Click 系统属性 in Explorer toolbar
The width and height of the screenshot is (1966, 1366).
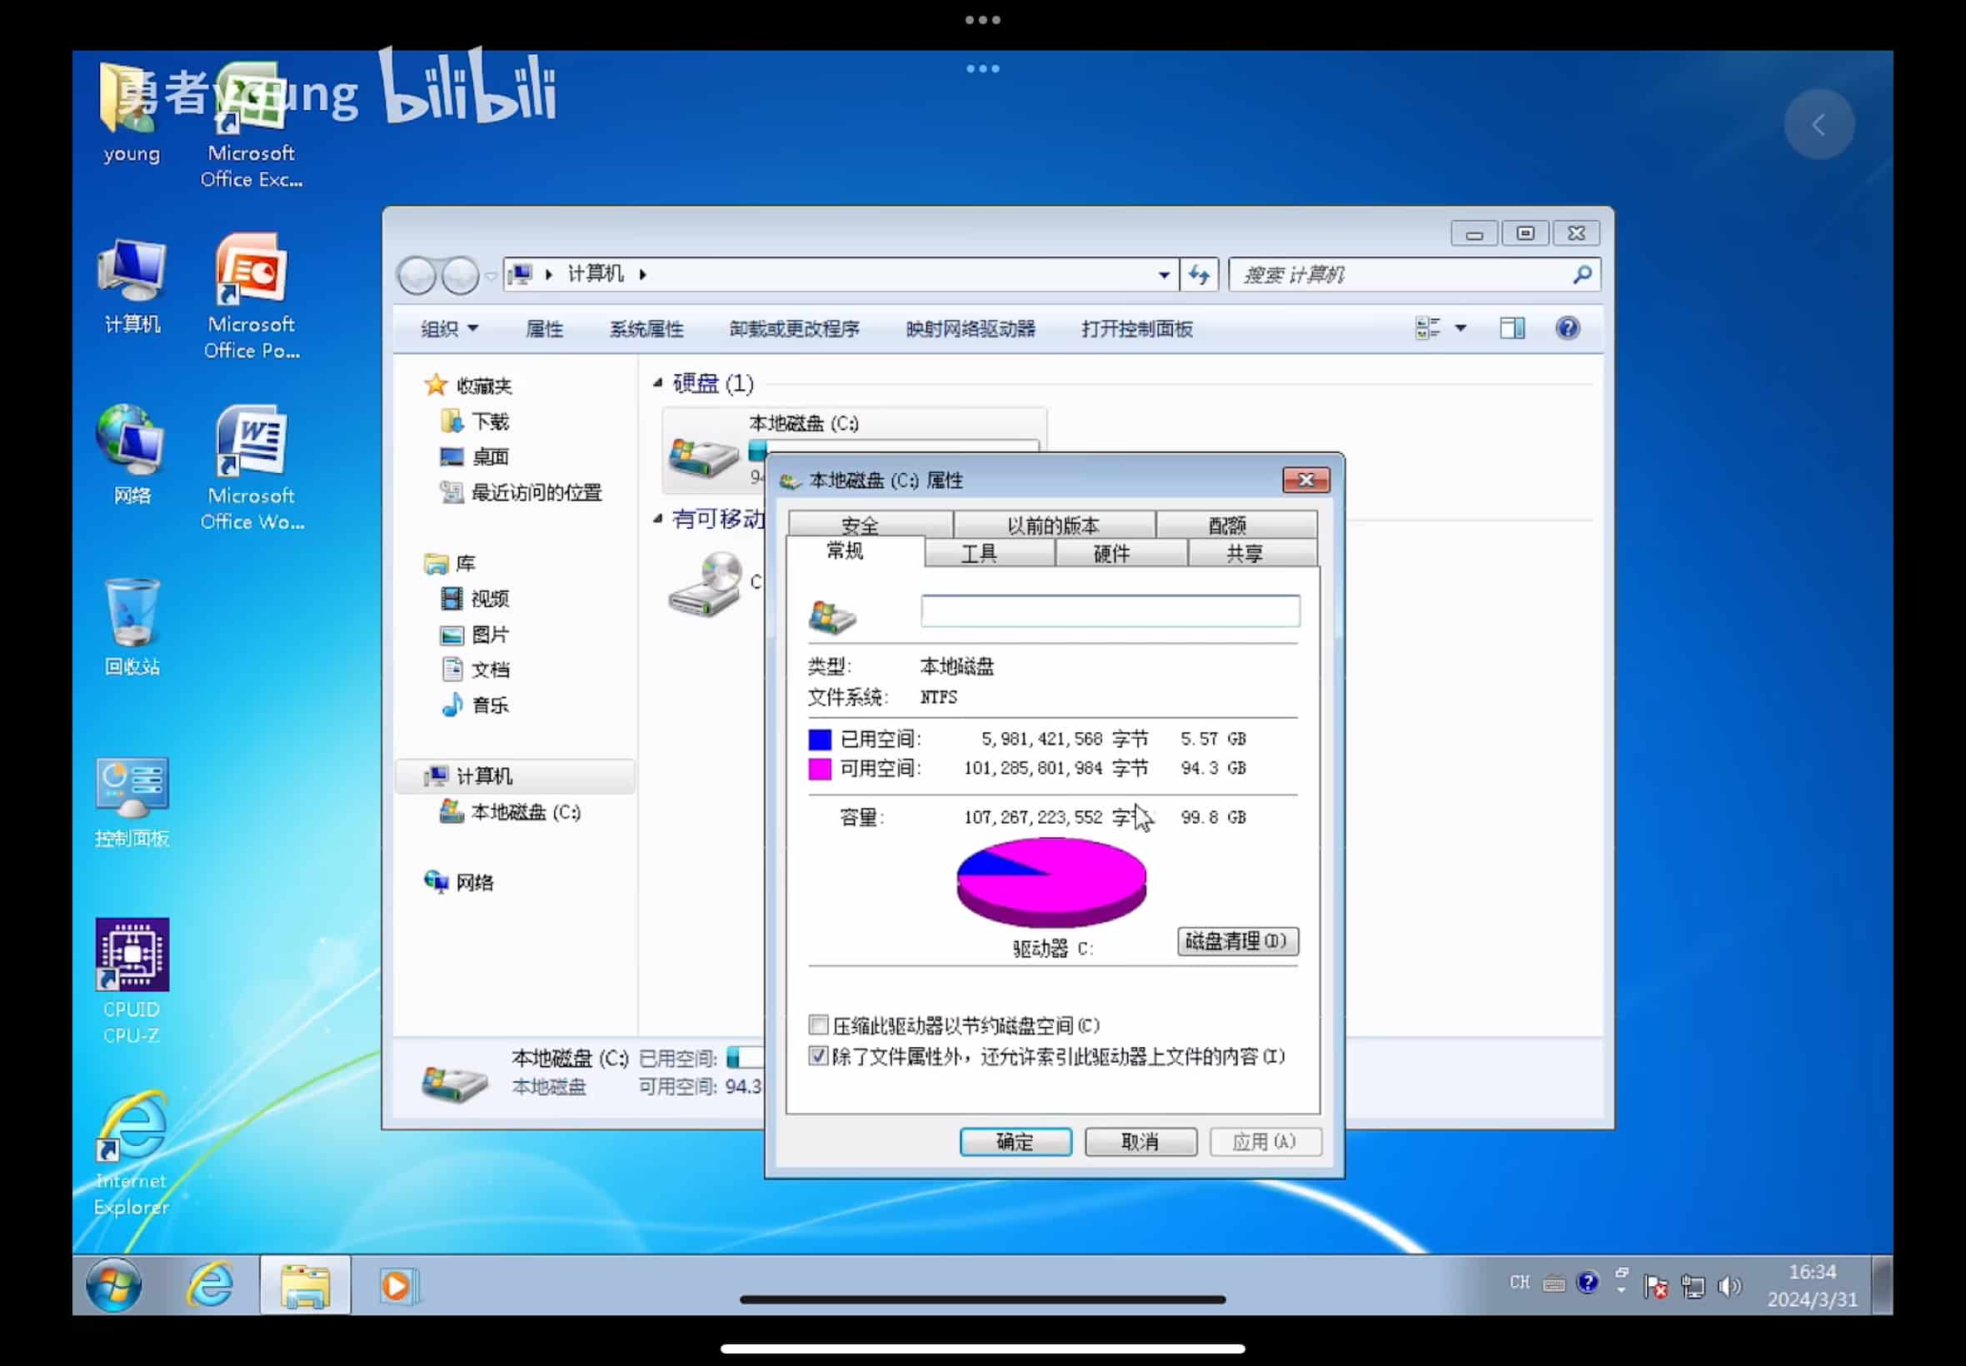(646, 329)
